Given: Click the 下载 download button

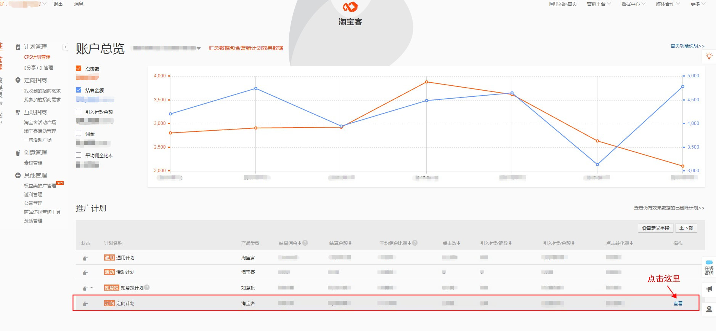Looking at the screenshot, I should click(686, 228).
